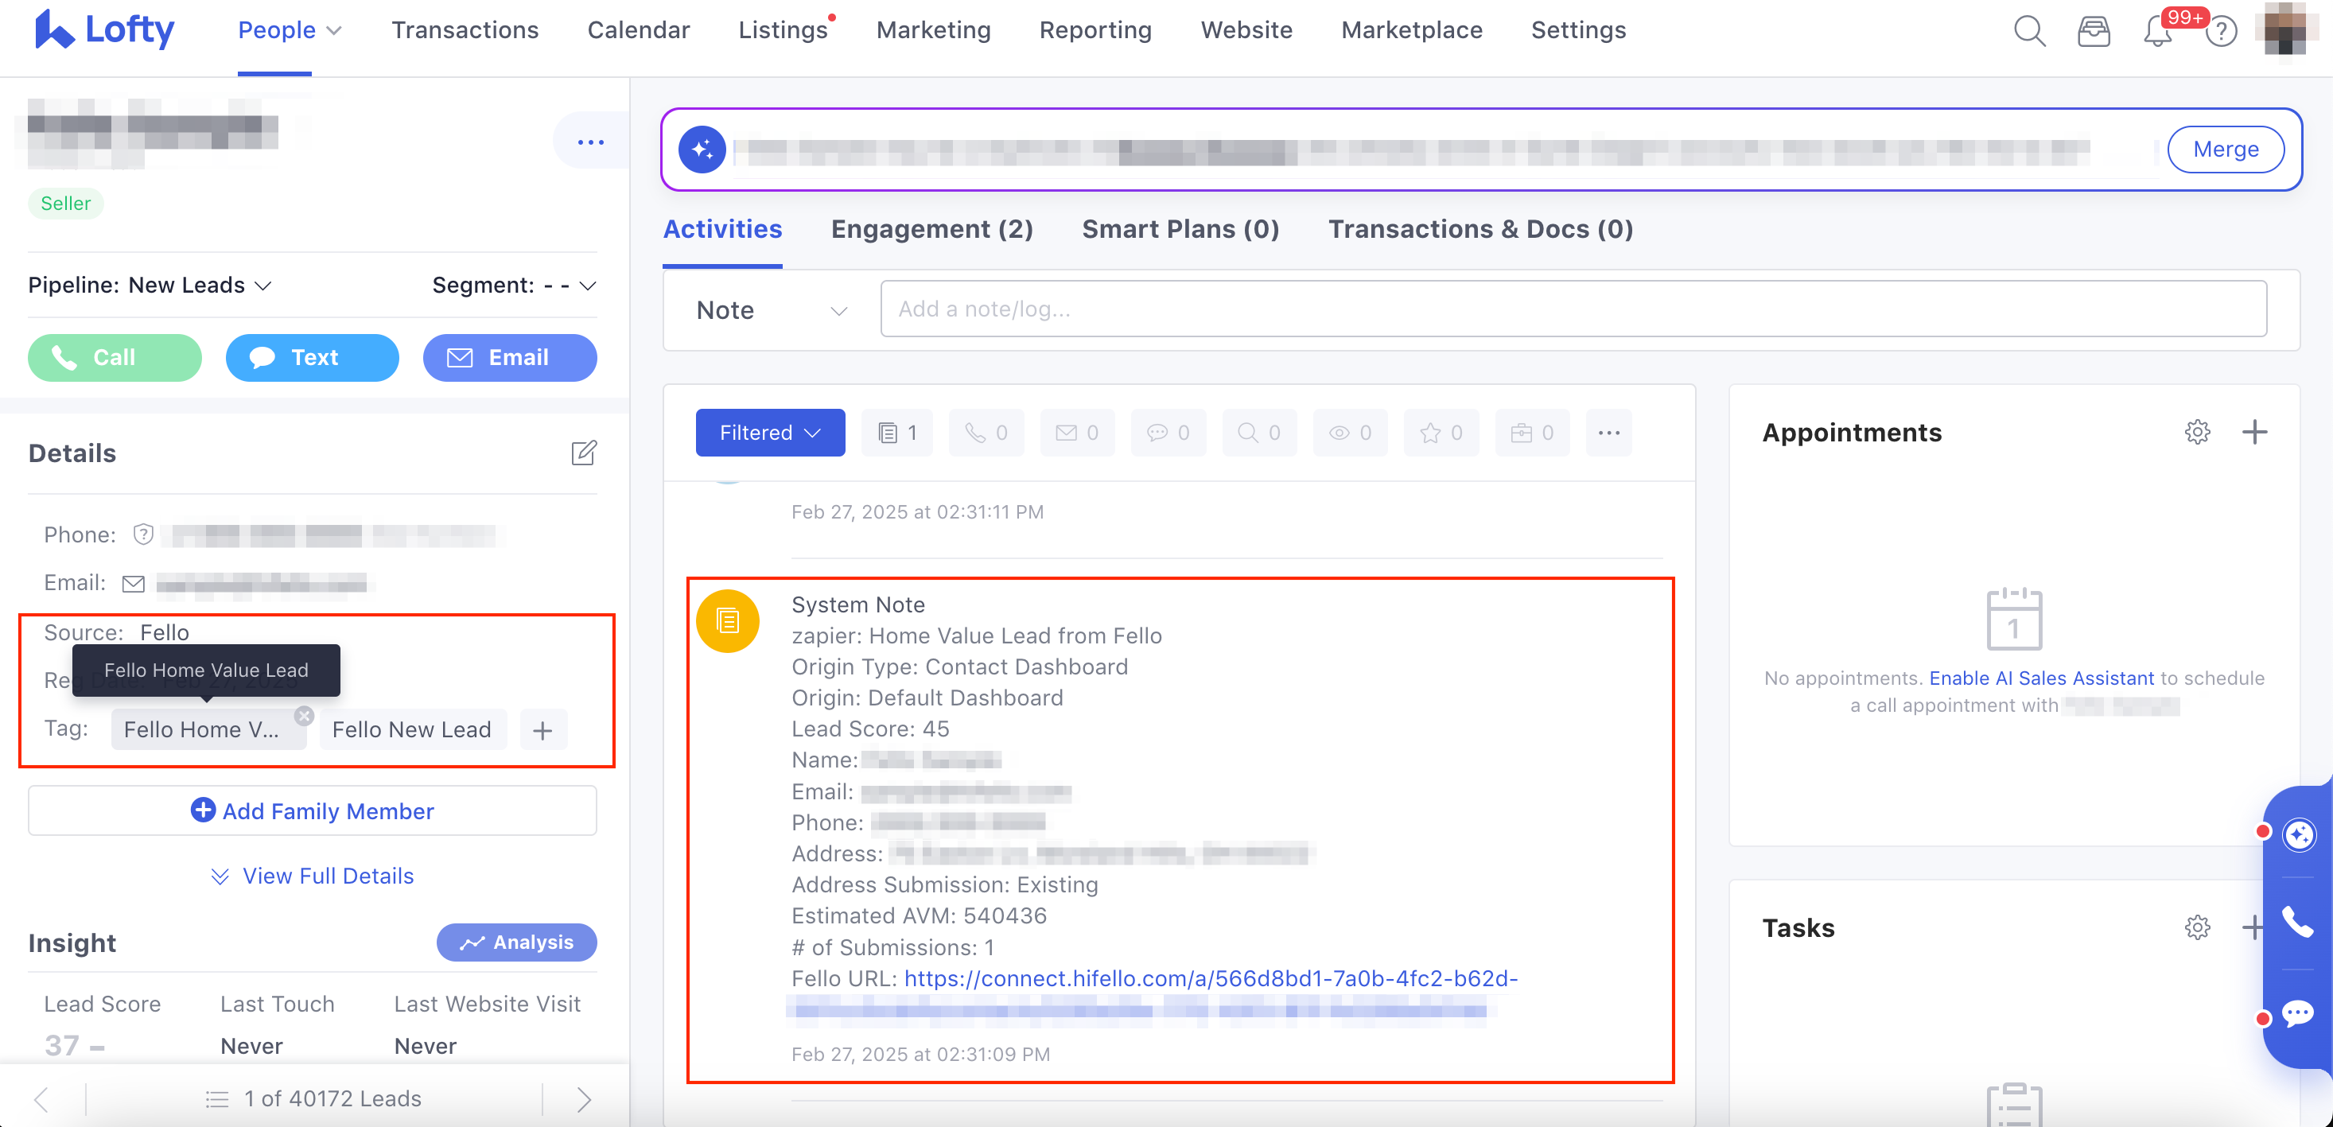Image resolution: width=2333 pixels, height=1127 pixels.
Task: Follow Enable AI Sales Assistant link
Action: [x=2041, y=678]
